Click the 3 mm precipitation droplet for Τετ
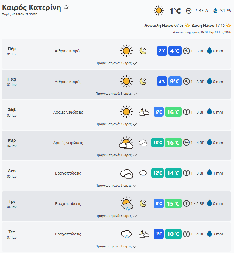The width and height of the screenshot is (234, 253). pos(210,234)
